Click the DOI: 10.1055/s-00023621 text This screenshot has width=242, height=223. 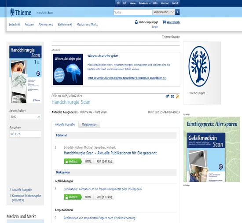pos(67,96)
